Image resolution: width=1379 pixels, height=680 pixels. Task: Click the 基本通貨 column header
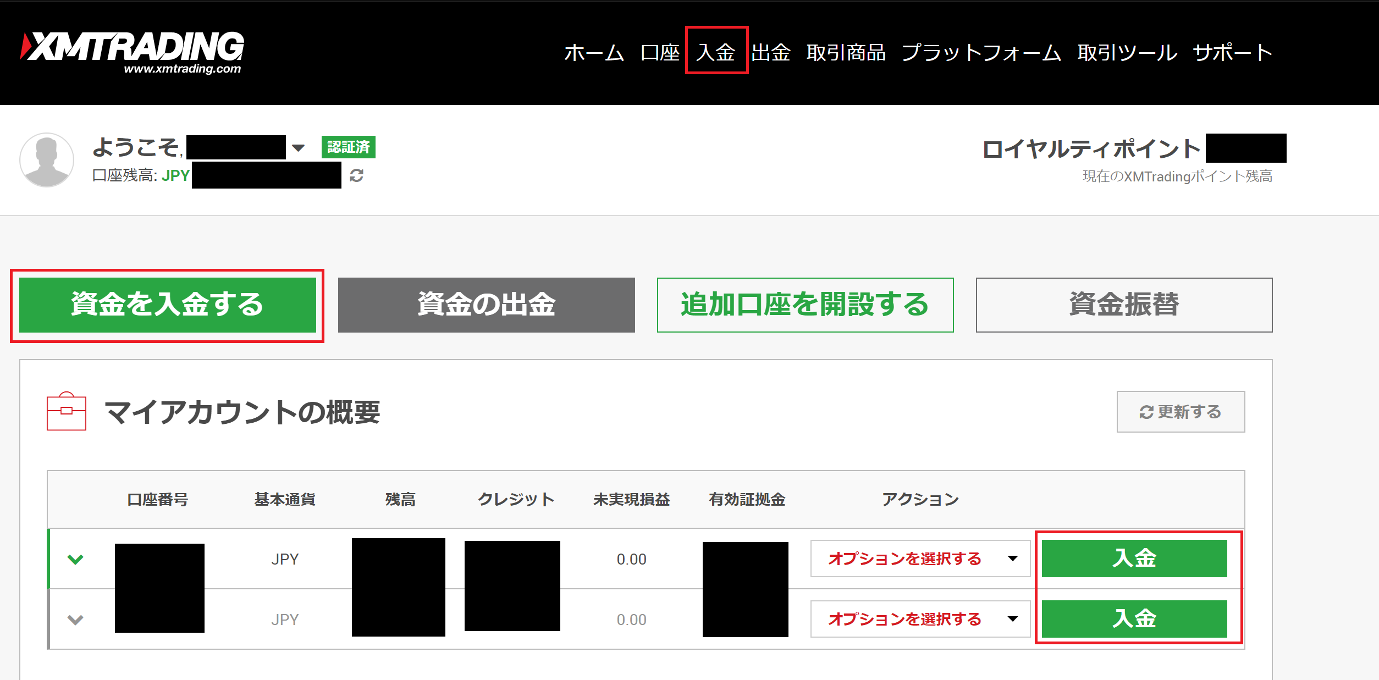tap(285, 499)
